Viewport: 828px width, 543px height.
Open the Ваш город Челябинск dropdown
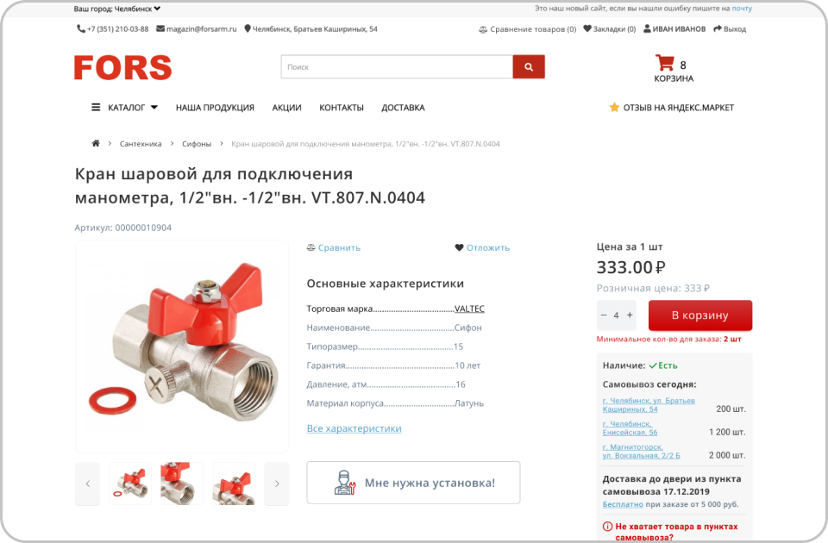tap(117, 9)
